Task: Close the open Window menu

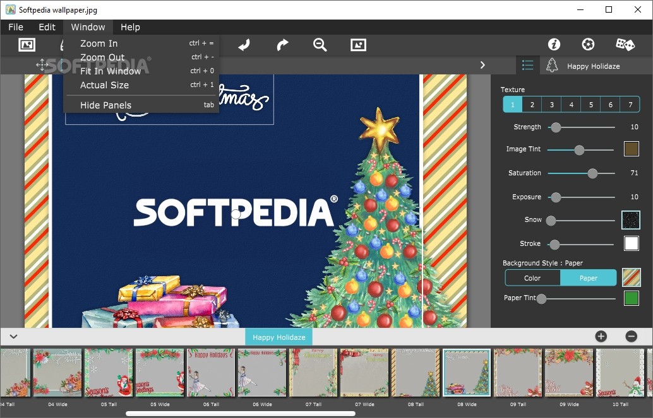Action: [88, 27]
